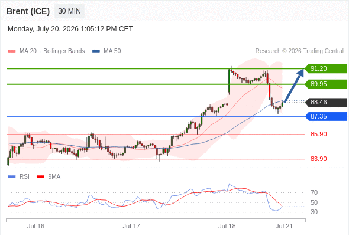Click the blue MA 50 legend swatch

point(96,51)
